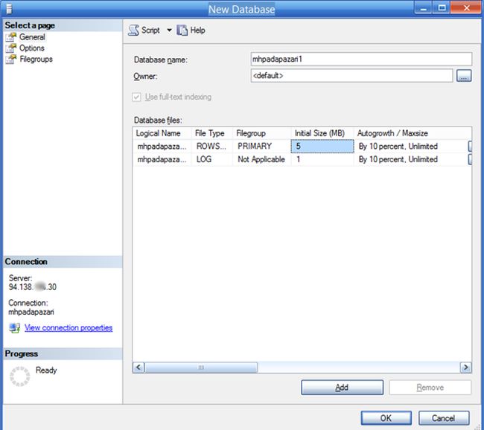Select the Not Applicable filegroup cell
This screenshot has width=484, height=430.
click(262, 159)
